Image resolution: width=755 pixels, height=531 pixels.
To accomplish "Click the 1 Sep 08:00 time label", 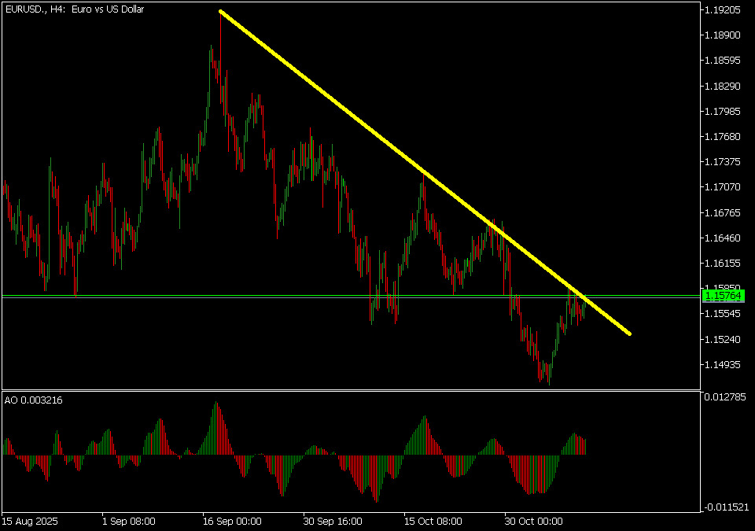I will tap(129, 521).
